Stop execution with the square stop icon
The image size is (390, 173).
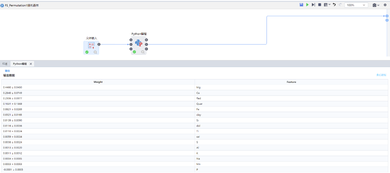point(319,5)
